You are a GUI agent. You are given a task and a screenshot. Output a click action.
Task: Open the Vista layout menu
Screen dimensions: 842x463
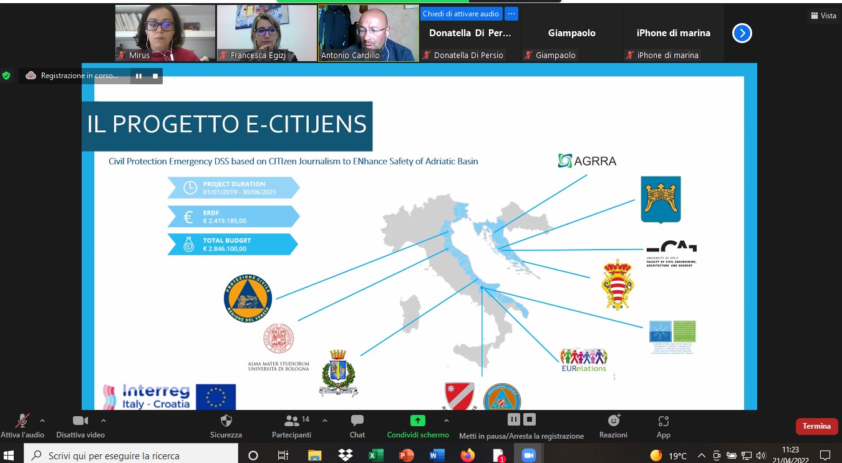823,16
